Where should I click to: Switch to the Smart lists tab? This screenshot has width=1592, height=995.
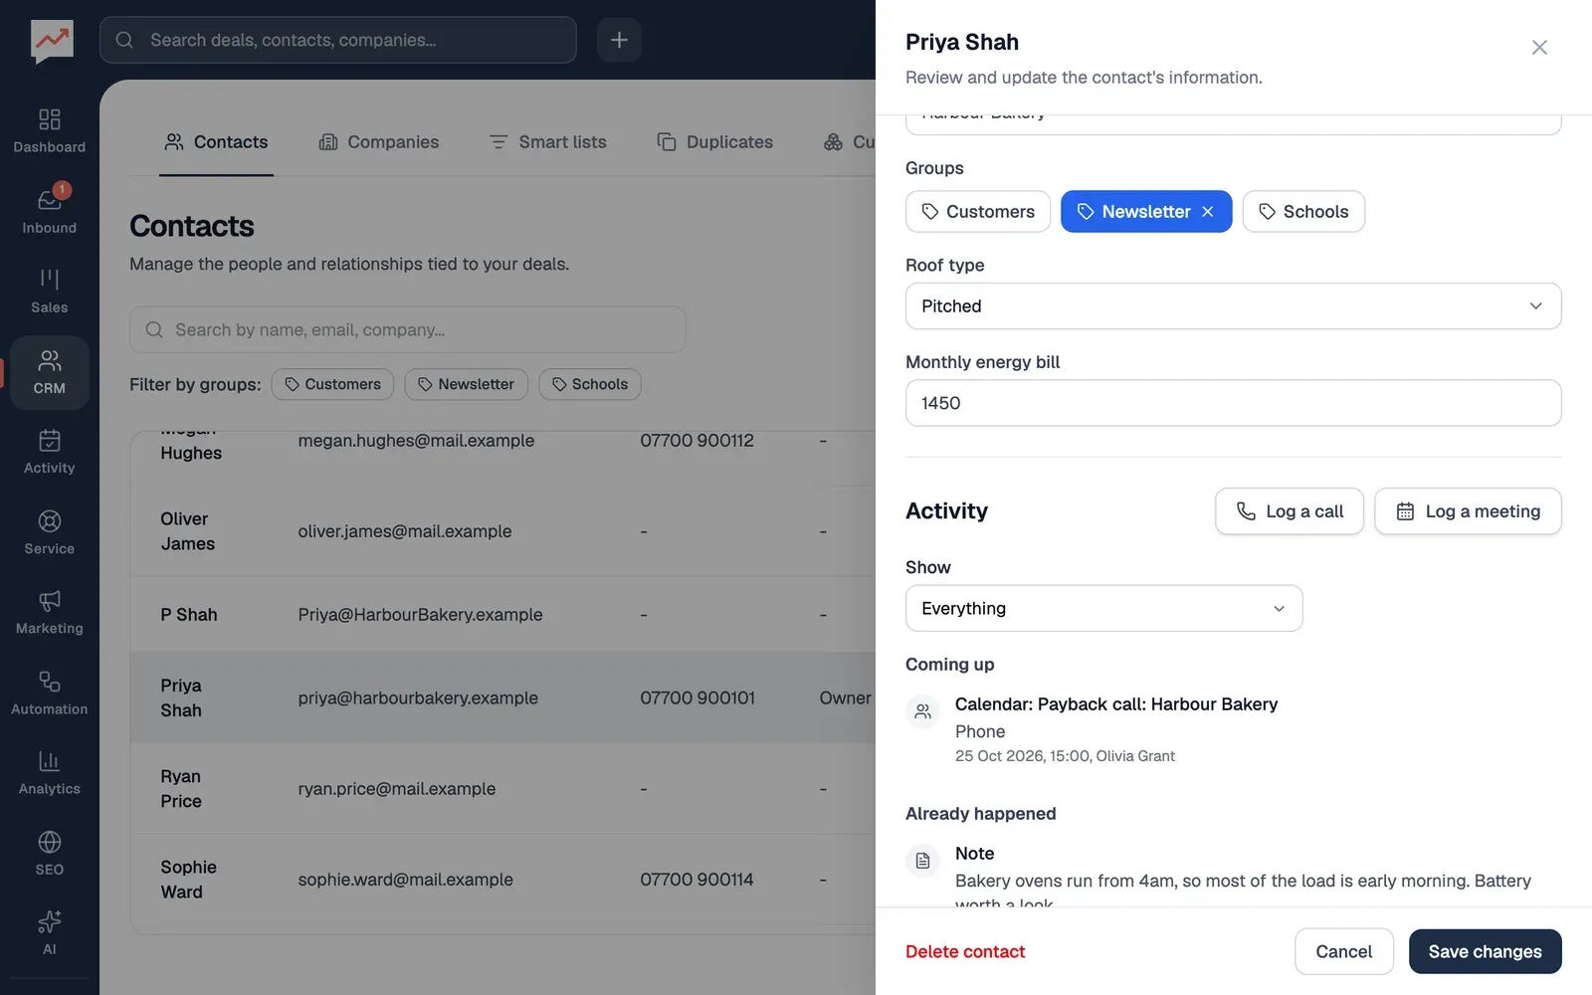tap(547, 142)
